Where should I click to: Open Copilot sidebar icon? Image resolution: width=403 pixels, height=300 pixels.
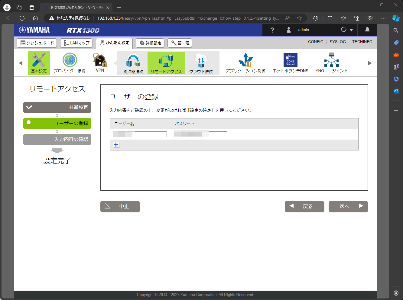point(396,18)
